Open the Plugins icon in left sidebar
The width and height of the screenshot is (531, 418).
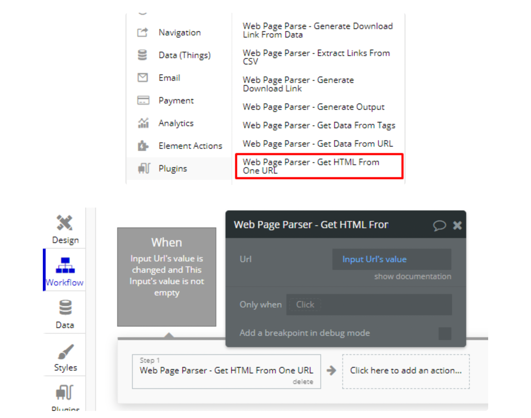65,392
